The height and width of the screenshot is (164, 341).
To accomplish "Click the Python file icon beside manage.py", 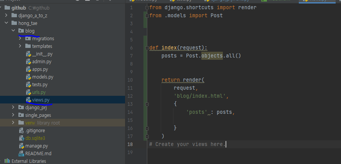I will coord(21,146).
